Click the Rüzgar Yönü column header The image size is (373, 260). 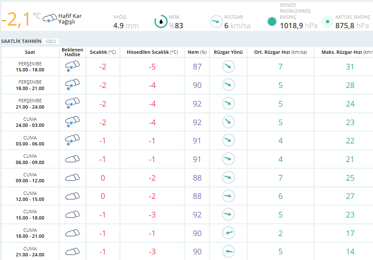(x=228, y=52)
